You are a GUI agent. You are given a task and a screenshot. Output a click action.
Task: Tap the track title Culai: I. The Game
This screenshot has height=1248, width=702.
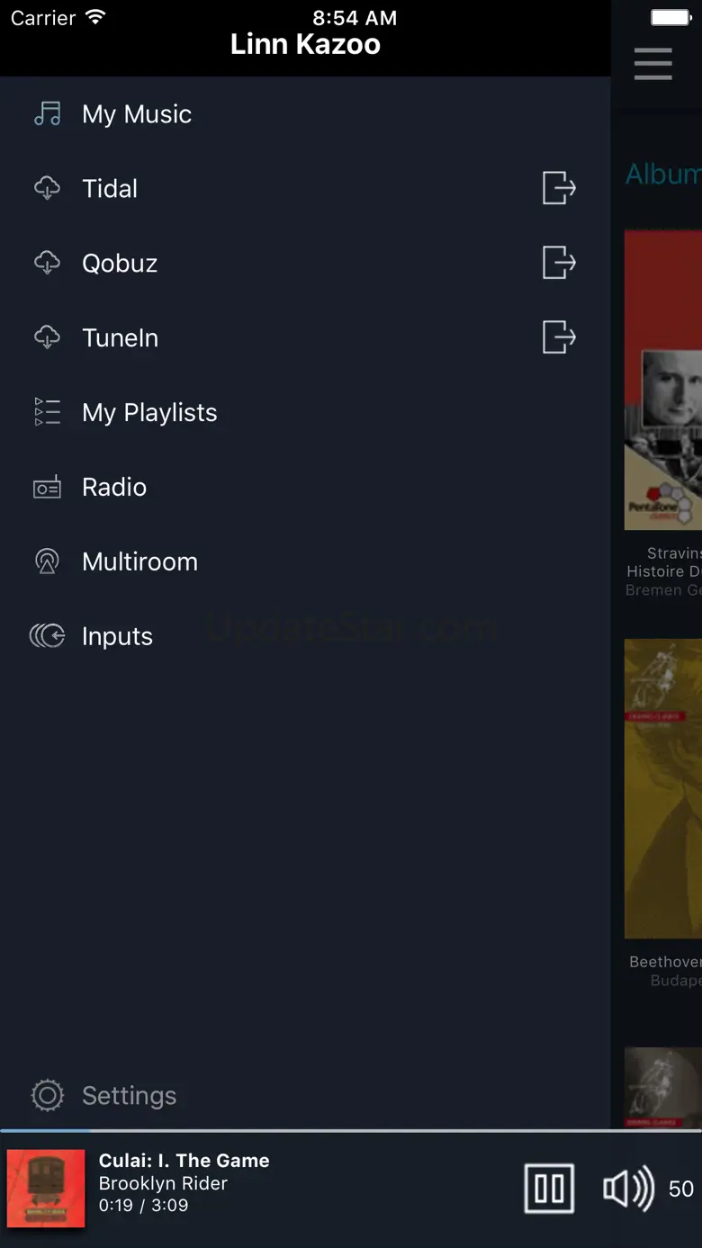tap(184, 1161)
